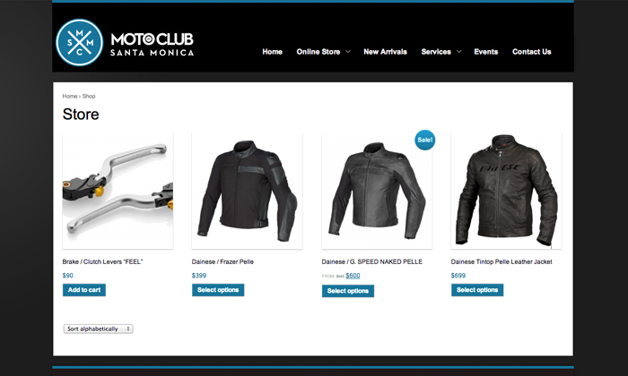Expand the Services menu chevron
This screenshot has height=376, width=628.
click(459, 52)
